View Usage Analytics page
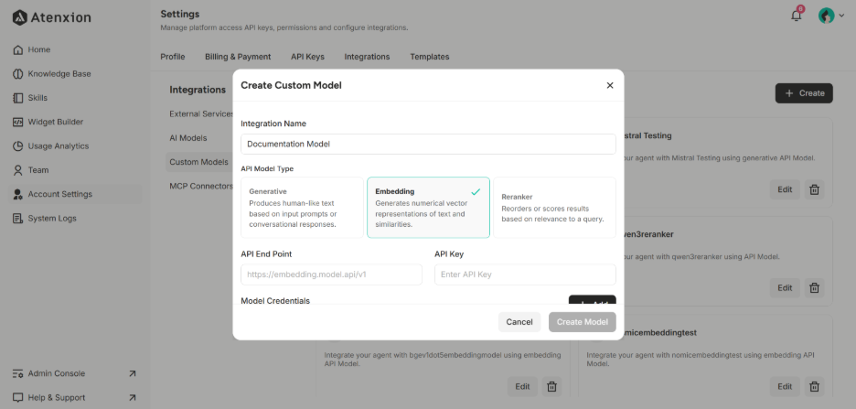Screen dimensions: 856x409 (51, 145)
